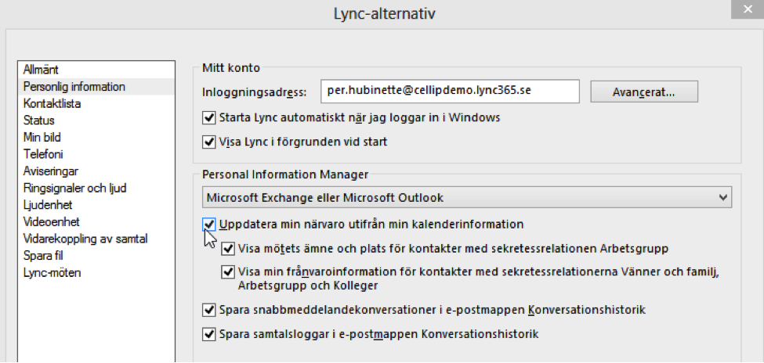Uncheck Spara snabbmeddelandekonversationer checkbox
This screenshot has height=363, width=764.
point(209,310)
